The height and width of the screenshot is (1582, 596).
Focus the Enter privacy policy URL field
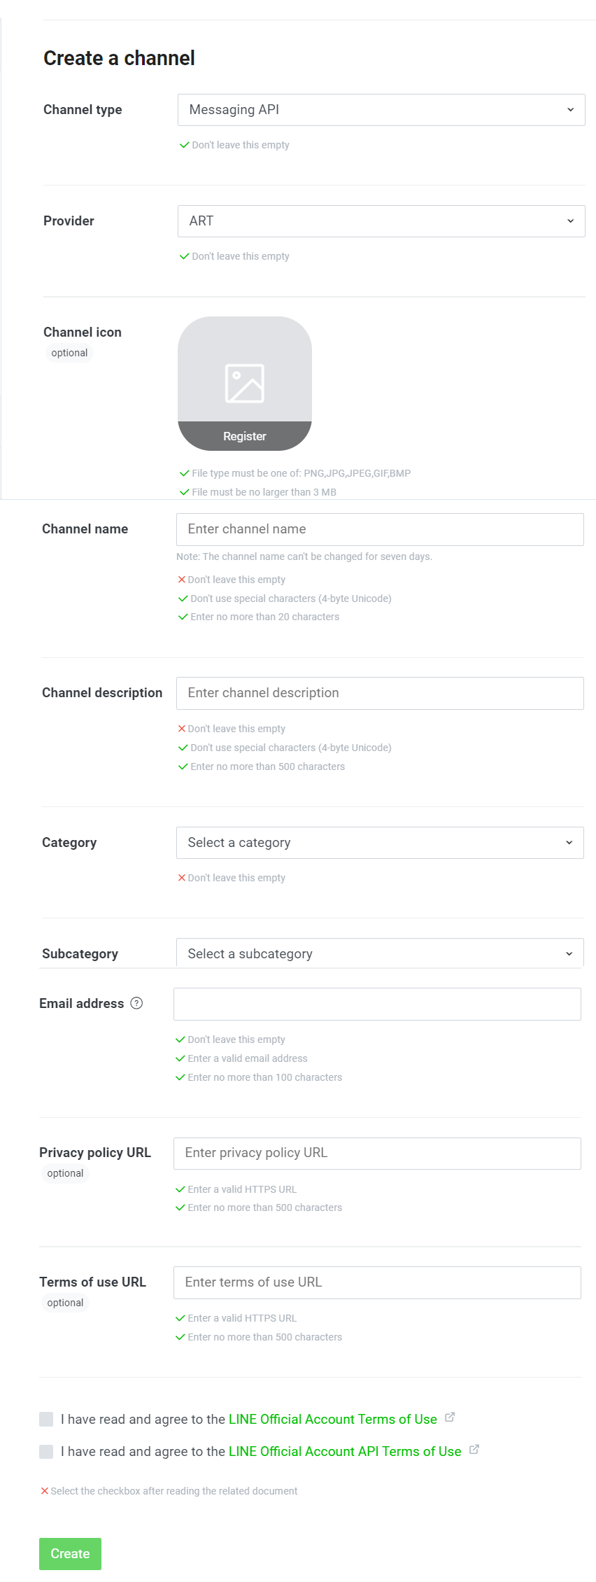tap(377, 1153)
